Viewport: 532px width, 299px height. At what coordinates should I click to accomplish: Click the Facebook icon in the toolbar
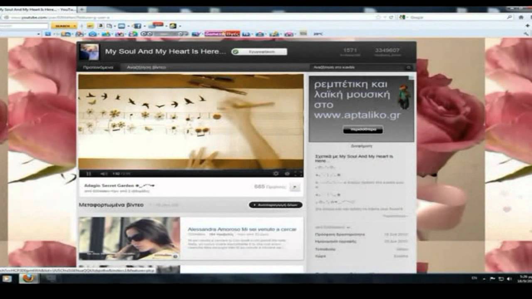tap(138, 26)
